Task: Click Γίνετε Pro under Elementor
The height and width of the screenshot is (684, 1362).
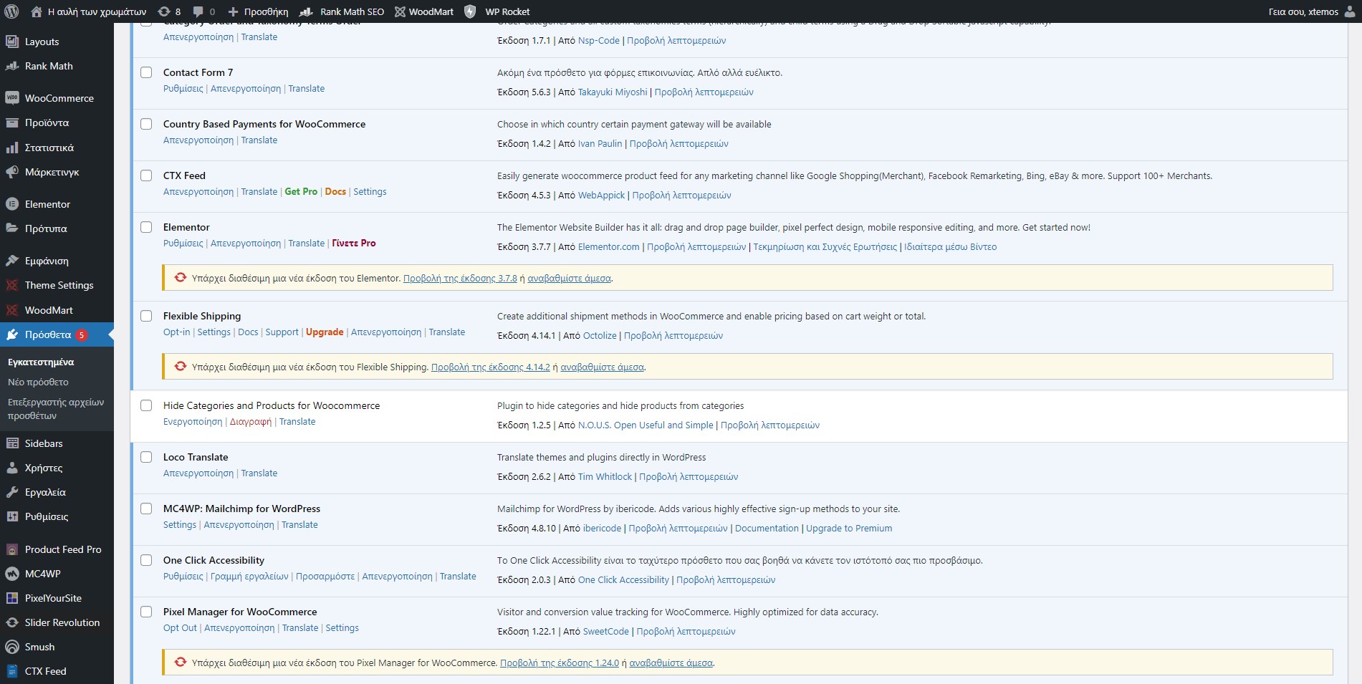Action: (354, 244)
